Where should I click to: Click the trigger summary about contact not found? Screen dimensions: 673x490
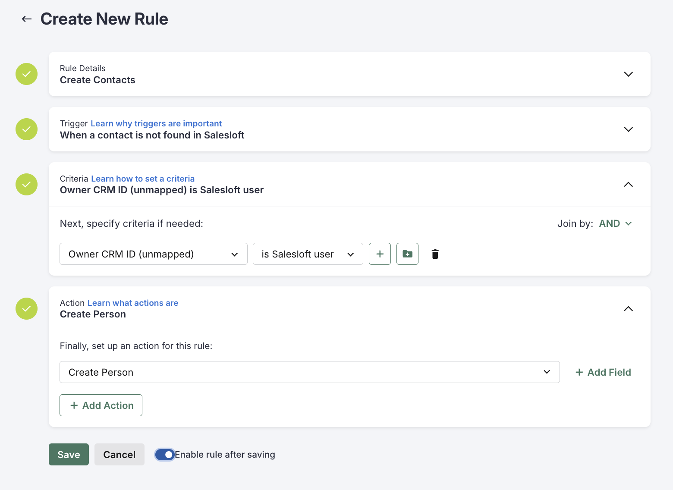152,135
